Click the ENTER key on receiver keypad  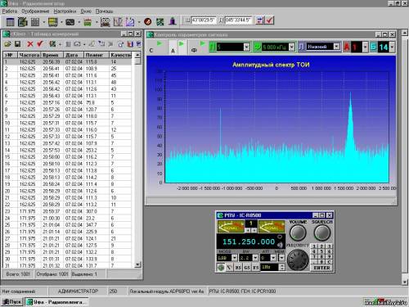coord(322,268)
